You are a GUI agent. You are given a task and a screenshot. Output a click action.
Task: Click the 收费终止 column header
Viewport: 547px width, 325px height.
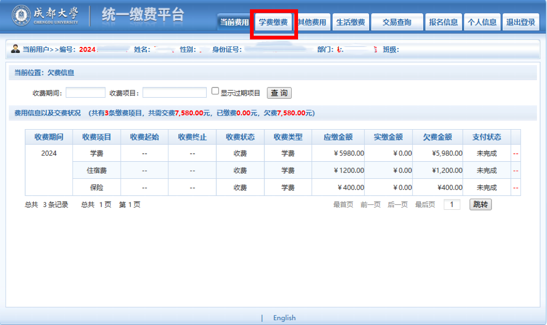(x=192, y=137)
